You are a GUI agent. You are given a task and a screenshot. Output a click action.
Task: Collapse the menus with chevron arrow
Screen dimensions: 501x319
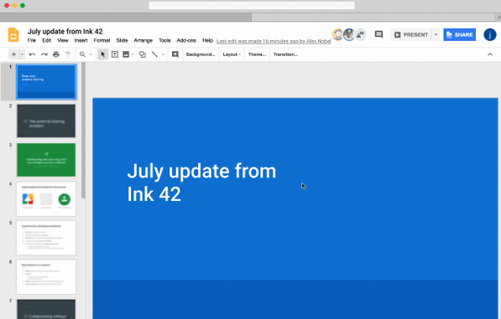pyautogui.click(x=490, y=54)
